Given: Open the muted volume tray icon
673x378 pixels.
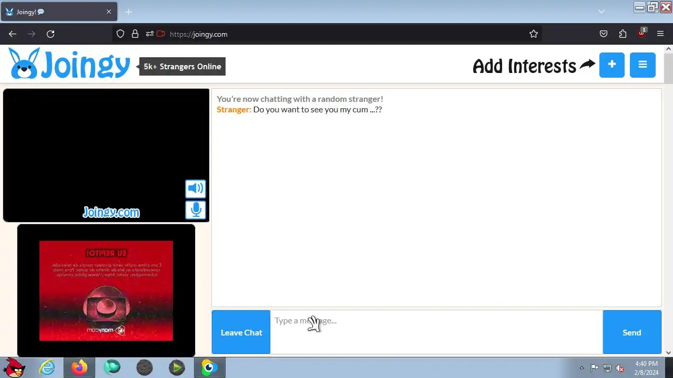Looking at the screenshot, I should point(620,368).
